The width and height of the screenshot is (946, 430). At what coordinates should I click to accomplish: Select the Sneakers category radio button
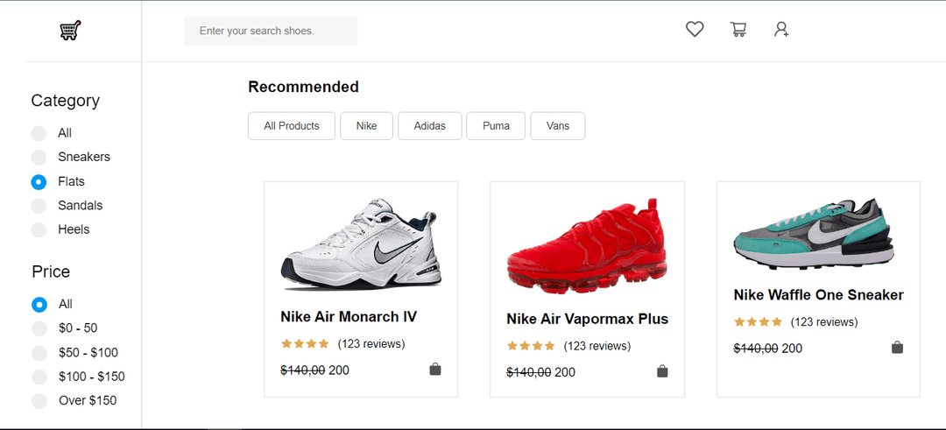pos(39,158)
